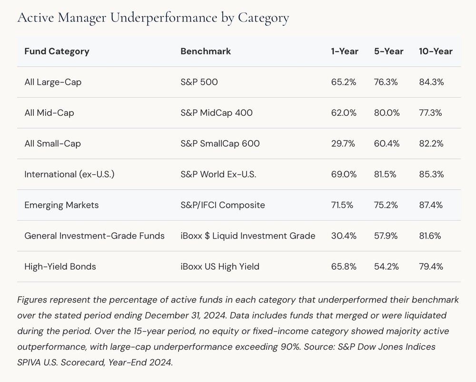Viewport: 476px width, 382px height.
Task: Click the Benchmark column header
Action: pos(206,51)
